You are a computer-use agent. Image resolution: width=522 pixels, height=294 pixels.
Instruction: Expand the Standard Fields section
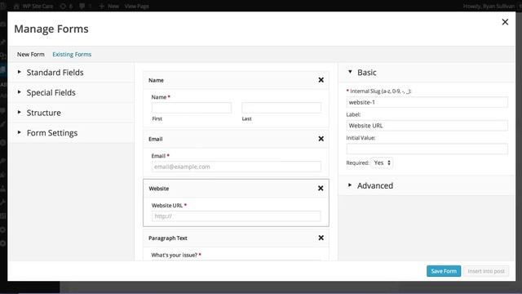pyautogui.click(x=71, y=73)
